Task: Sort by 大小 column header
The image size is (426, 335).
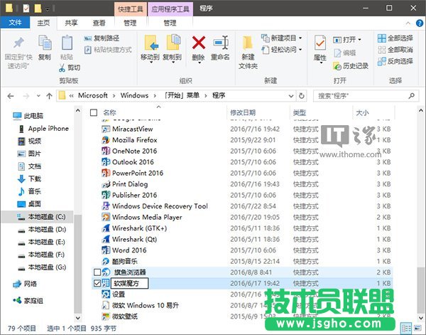Action: 362,112
